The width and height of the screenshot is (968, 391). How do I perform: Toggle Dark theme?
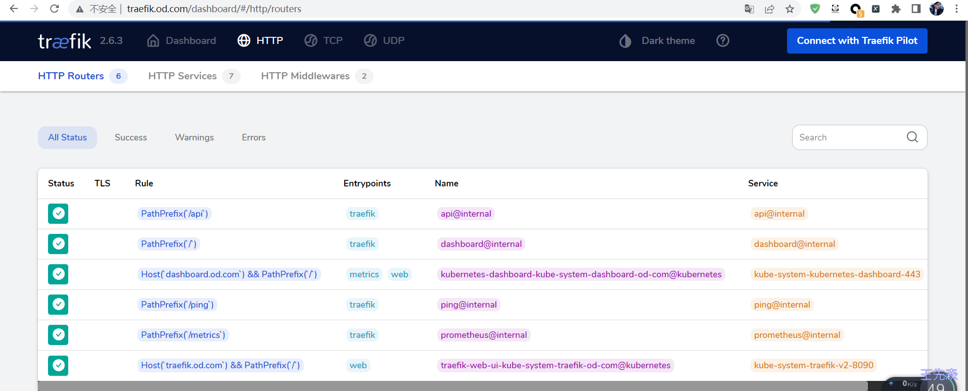click(x=657, y=40)
